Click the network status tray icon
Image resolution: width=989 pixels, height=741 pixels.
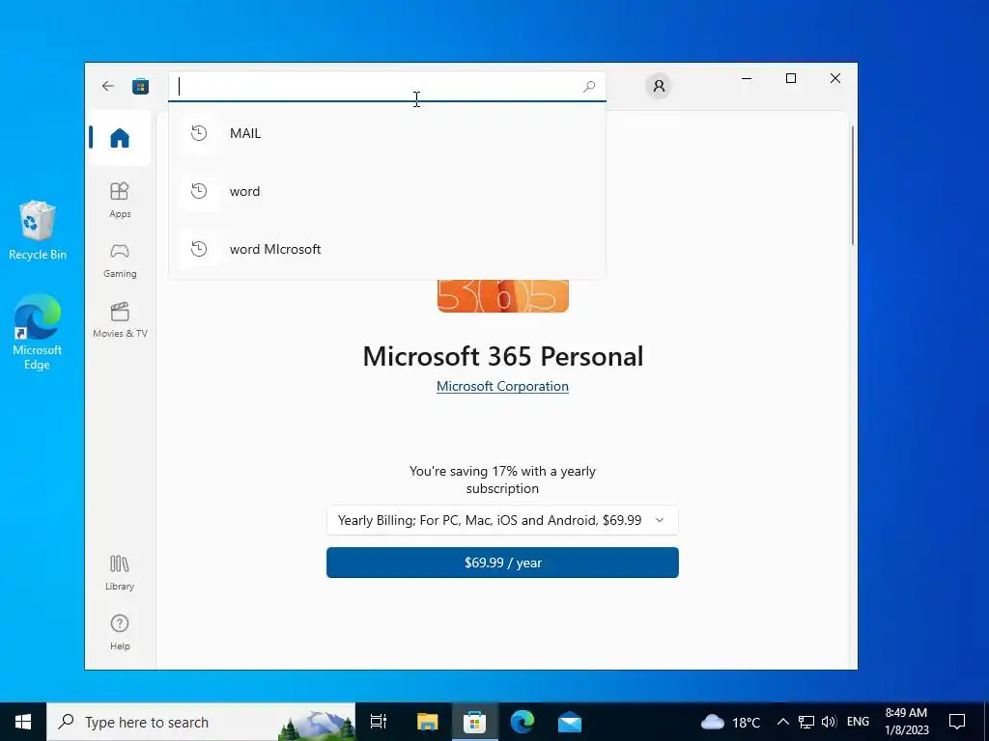point(806,722)
